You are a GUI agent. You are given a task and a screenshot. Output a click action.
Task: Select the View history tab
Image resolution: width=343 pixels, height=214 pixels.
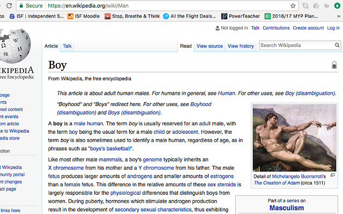(241, 46)
